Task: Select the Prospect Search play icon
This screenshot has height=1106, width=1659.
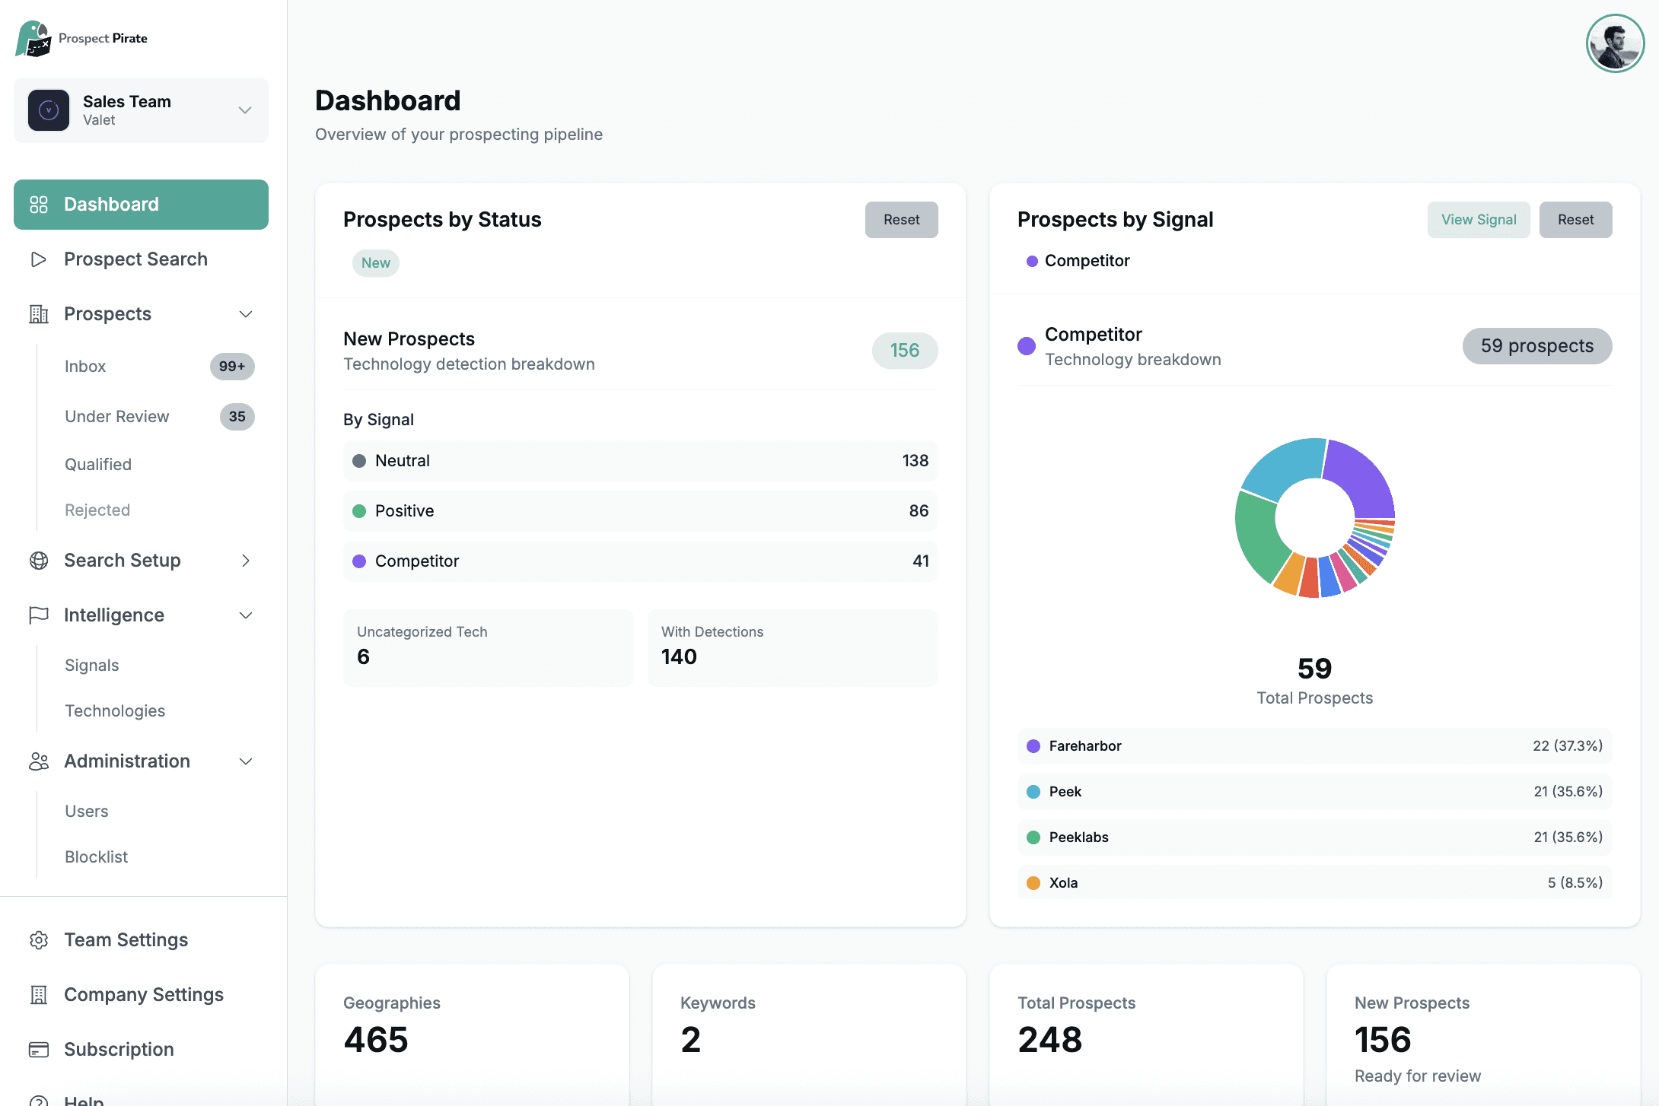Action: point(39,259)
